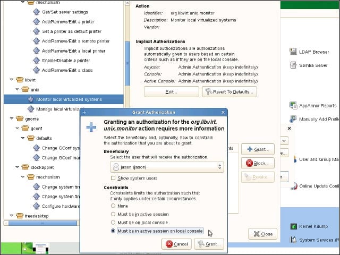Click the Edit... implicit authorizations button
Screen dimensions: 340x255
click(x=171, y=92)
